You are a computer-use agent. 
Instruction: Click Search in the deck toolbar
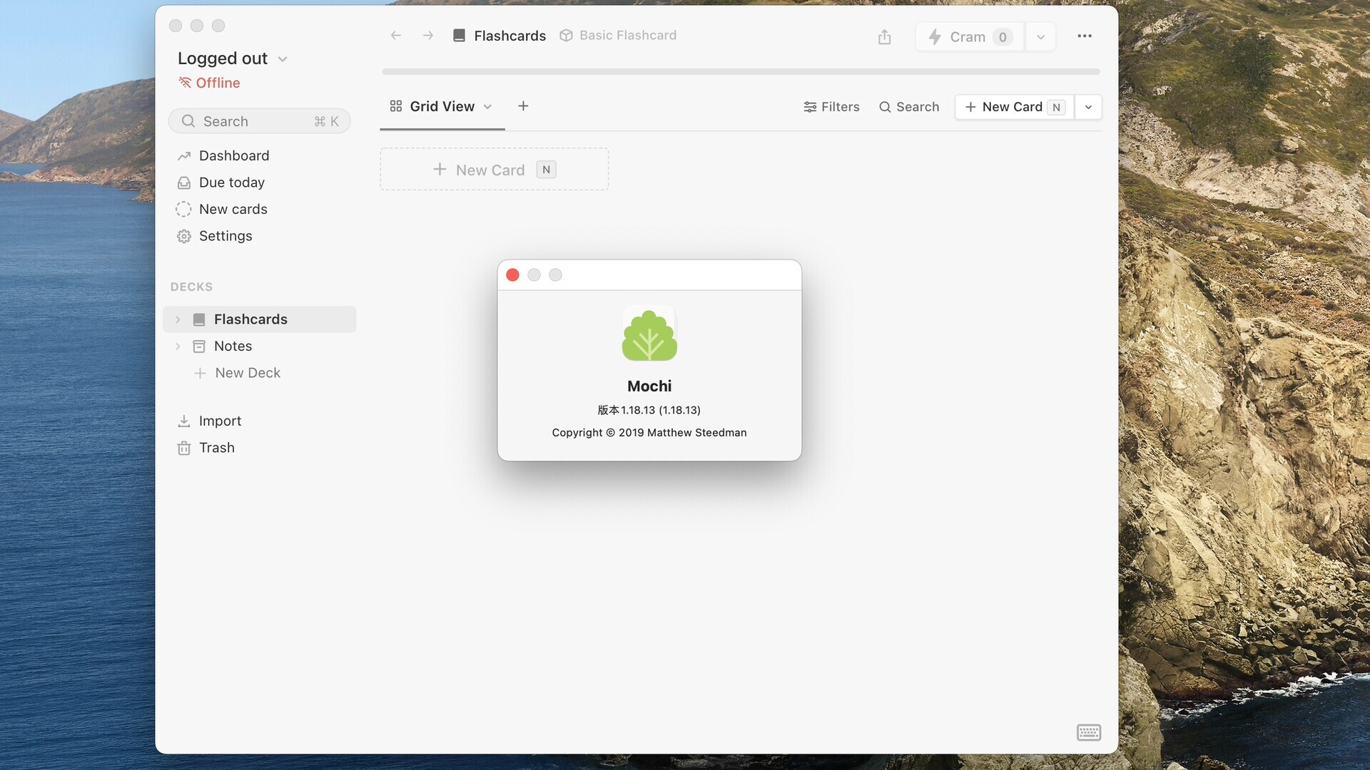[909, 107]
